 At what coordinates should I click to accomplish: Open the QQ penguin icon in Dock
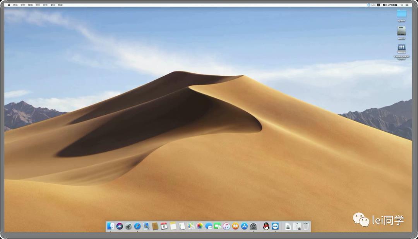pos(266,226)
